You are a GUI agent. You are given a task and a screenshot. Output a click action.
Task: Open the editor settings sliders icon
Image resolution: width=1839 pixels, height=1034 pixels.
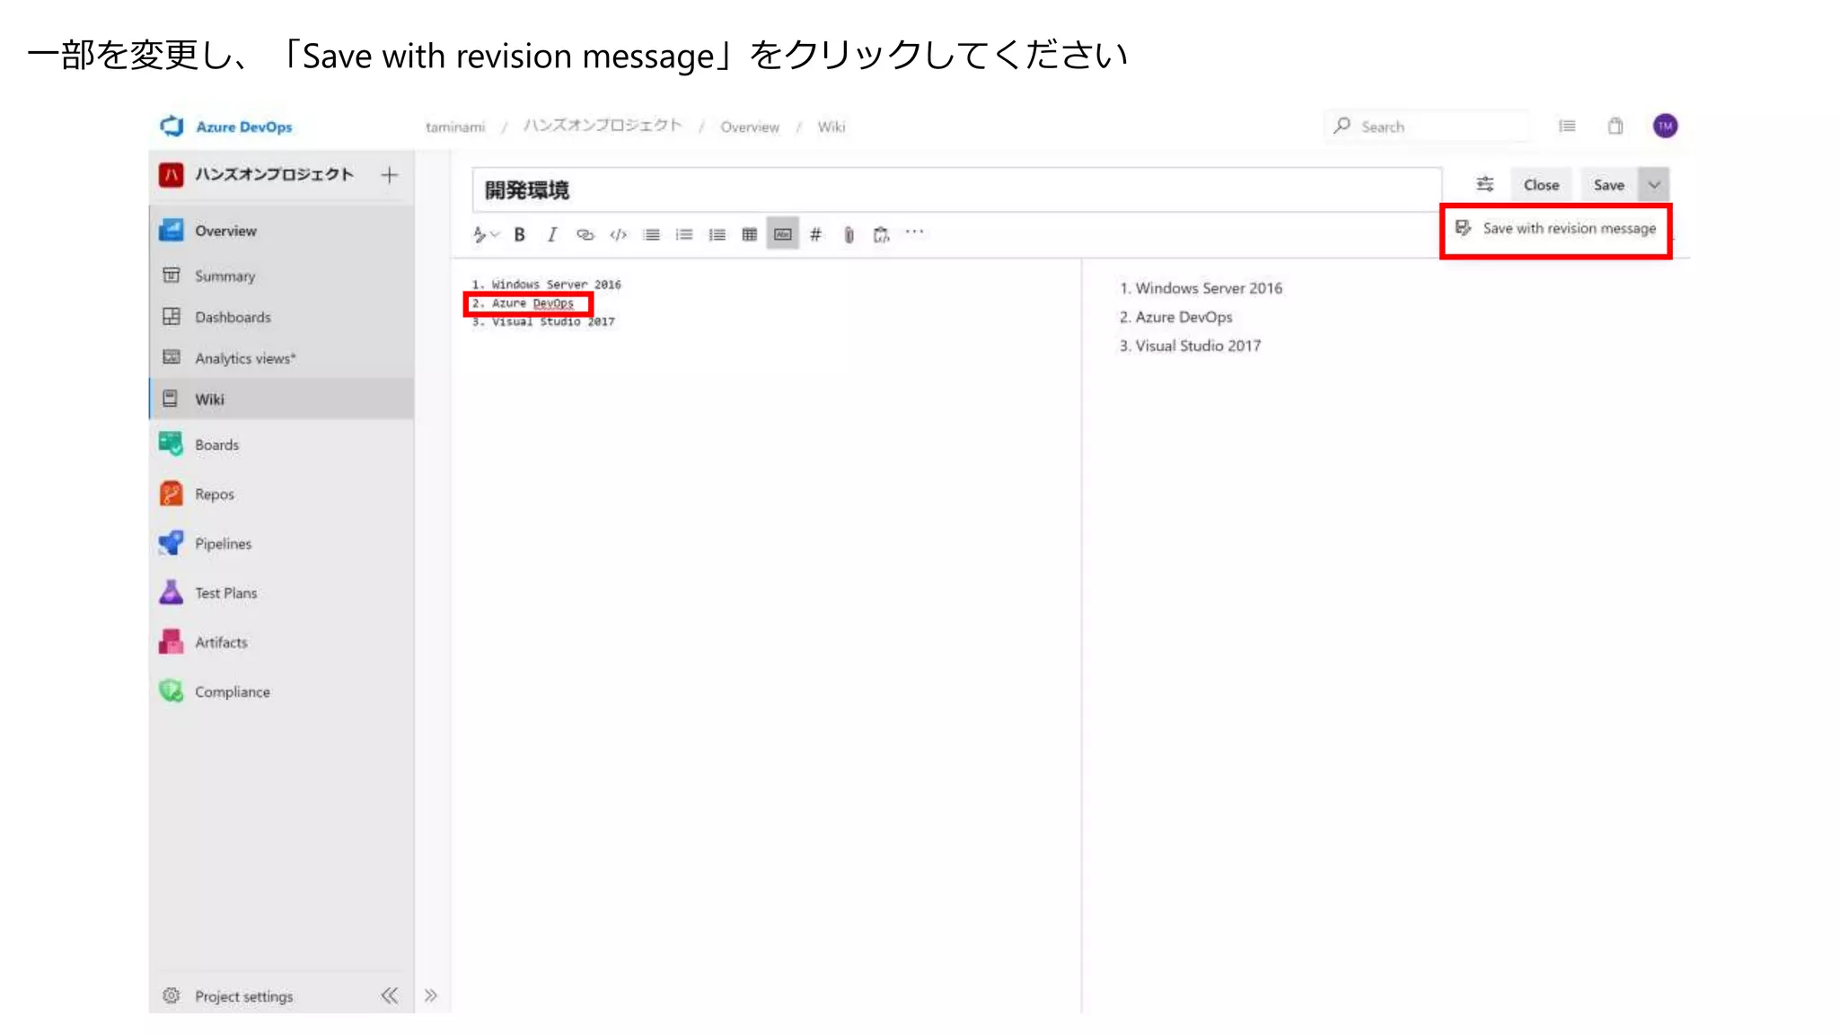[x=1485, y=184]
